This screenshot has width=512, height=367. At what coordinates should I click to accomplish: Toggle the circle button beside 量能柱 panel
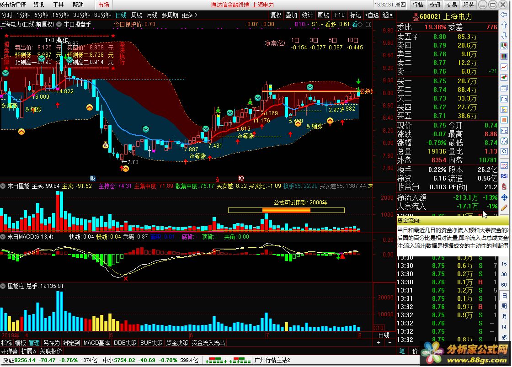(3, 286)
